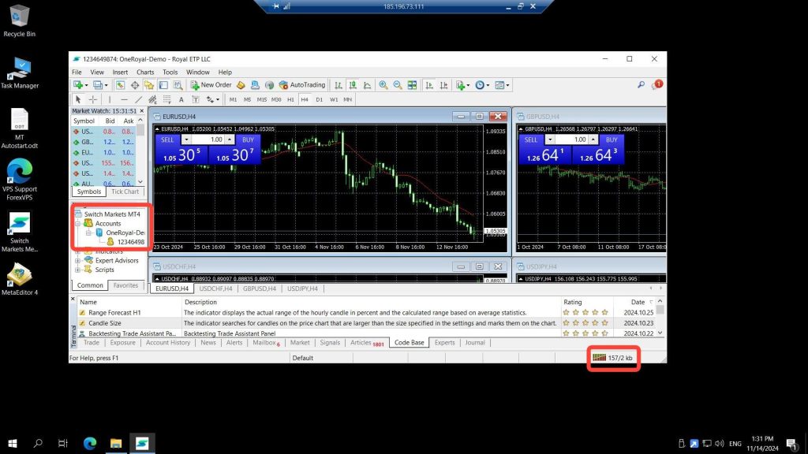Screen dimensions: 808x454
Task: Switch chart to candlesticks icon
Action: click(353, 85)
